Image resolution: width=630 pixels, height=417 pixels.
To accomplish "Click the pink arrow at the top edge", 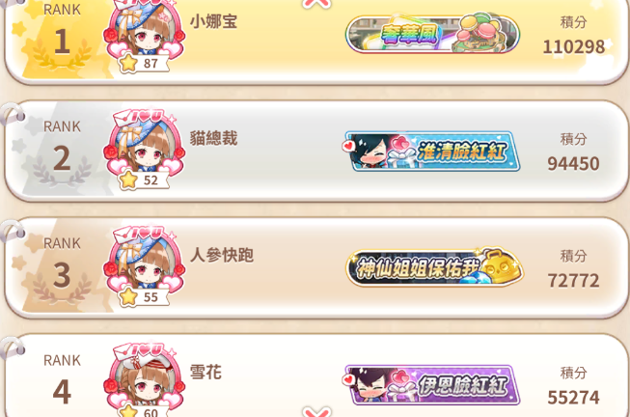I will pyautogui.click(x=316, y=4).
